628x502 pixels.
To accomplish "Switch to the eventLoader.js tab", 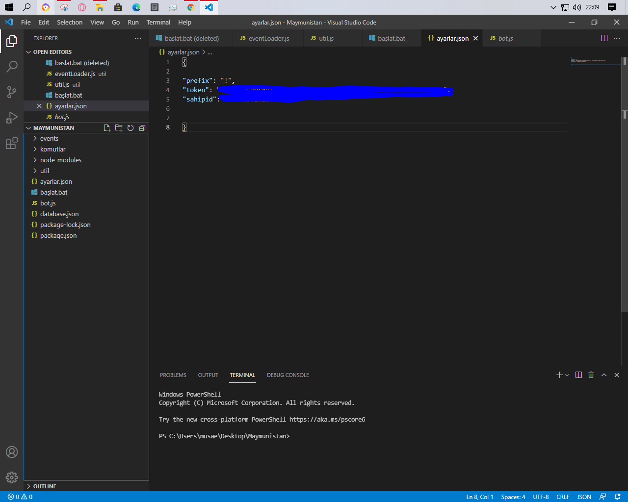I will click(x=268, y=38).
